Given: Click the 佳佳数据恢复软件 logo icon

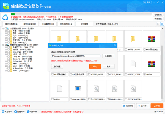Looking at the screenshot, I should point(6,6).
